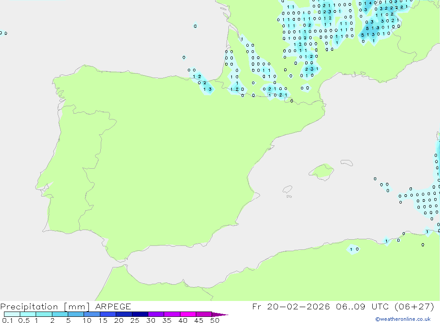Select the 35–40 mm purple legend swatch
This screenshot has width=440, height=323.
click(172, 314)
